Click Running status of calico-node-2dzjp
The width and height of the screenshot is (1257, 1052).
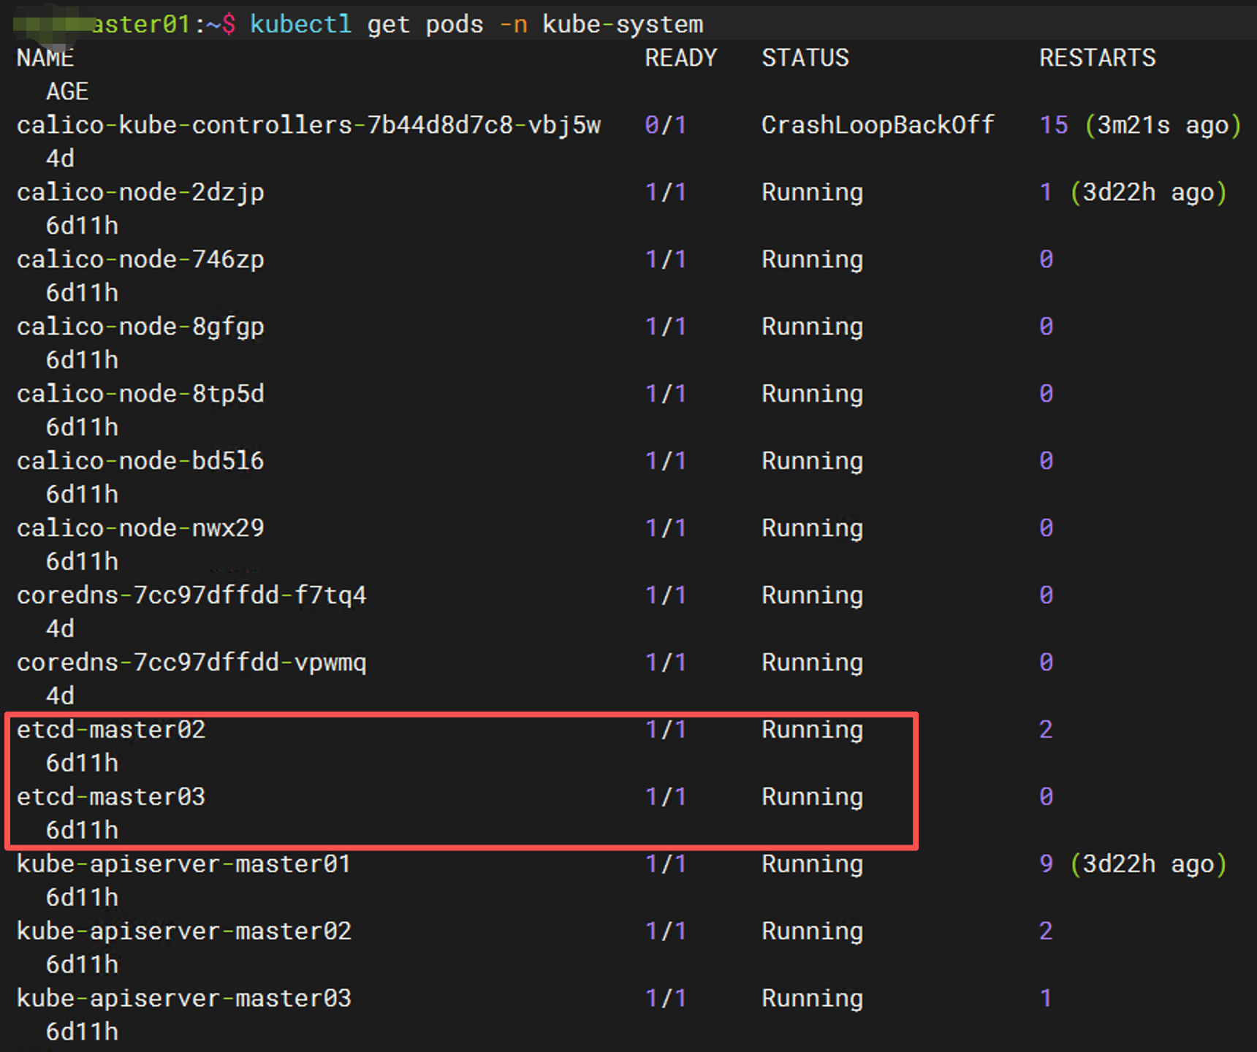(x=813, y=192)
